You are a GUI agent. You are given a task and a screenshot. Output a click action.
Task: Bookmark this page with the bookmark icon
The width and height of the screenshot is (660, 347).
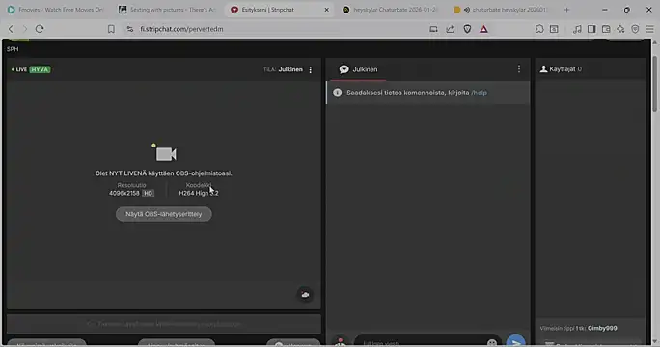pyautogui.click(x=111, y=29)
